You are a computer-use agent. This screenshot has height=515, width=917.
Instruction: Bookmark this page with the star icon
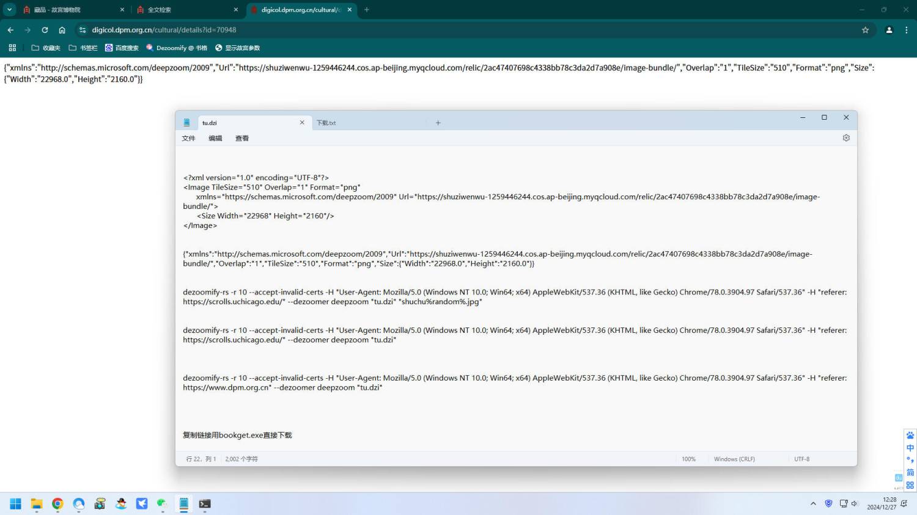pos(865,30)
